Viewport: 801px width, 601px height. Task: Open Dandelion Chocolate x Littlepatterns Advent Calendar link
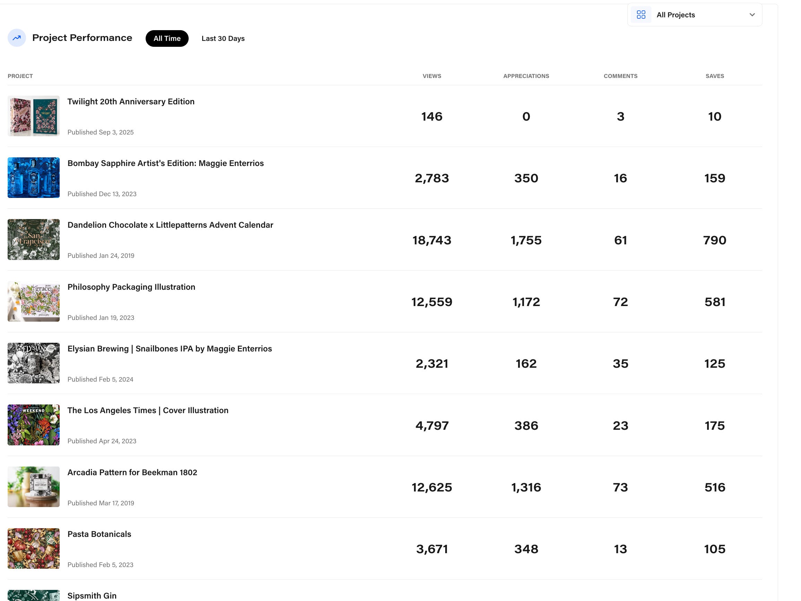point(170,225)
